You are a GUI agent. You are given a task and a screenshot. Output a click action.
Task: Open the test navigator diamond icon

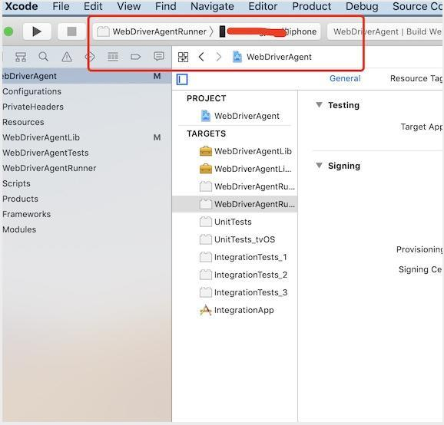pos(90,57)
